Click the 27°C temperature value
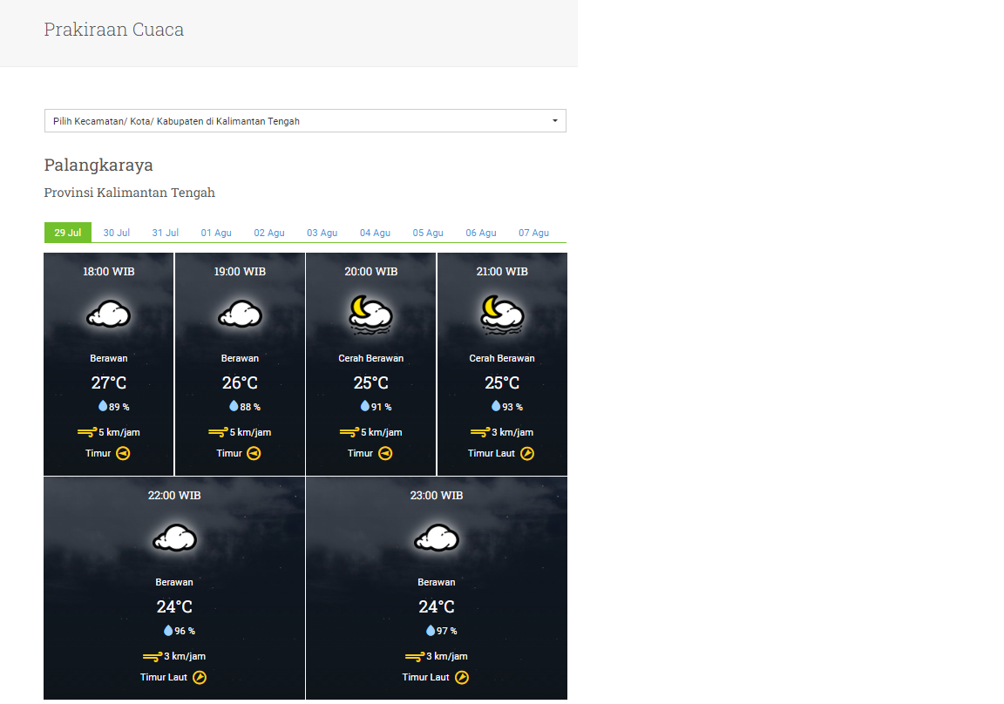The image size is (1004, 704). 109,382
